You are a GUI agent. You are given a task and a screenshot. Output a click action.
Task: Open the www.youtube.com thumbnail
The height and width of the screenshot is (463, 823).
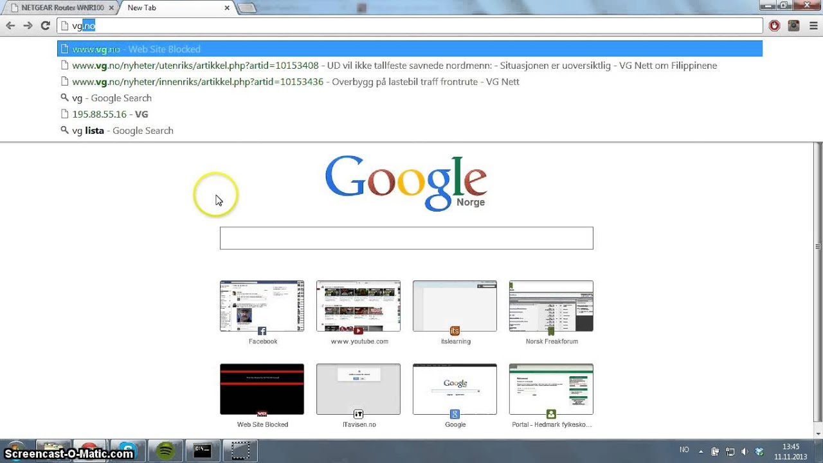(358, 306)
